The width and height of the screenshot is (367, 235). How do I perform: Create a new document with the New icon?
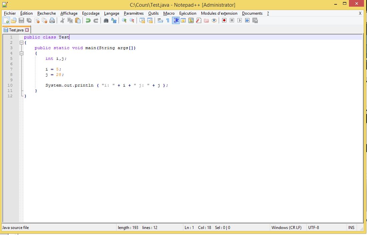[x=6, y=21]
